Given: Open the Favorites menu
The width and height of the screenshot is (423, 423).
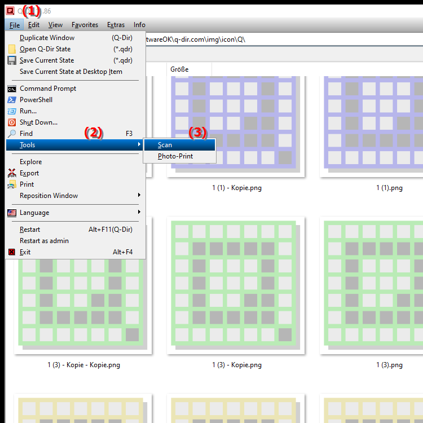Looking at the screenshot, I should [85, 25].
